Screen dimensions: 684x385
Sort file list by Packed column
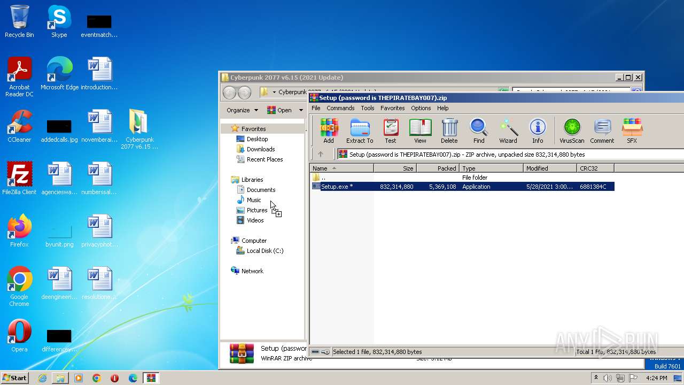coord(438,168)
